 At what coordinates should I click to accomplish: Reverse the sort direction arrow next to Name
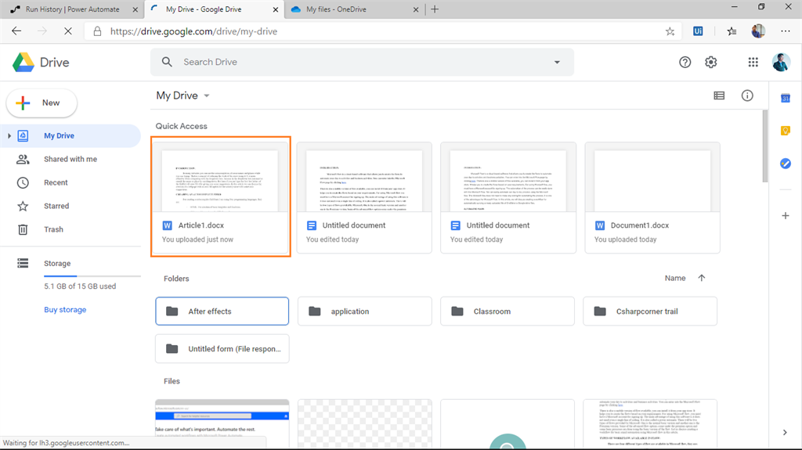[701, 278]
